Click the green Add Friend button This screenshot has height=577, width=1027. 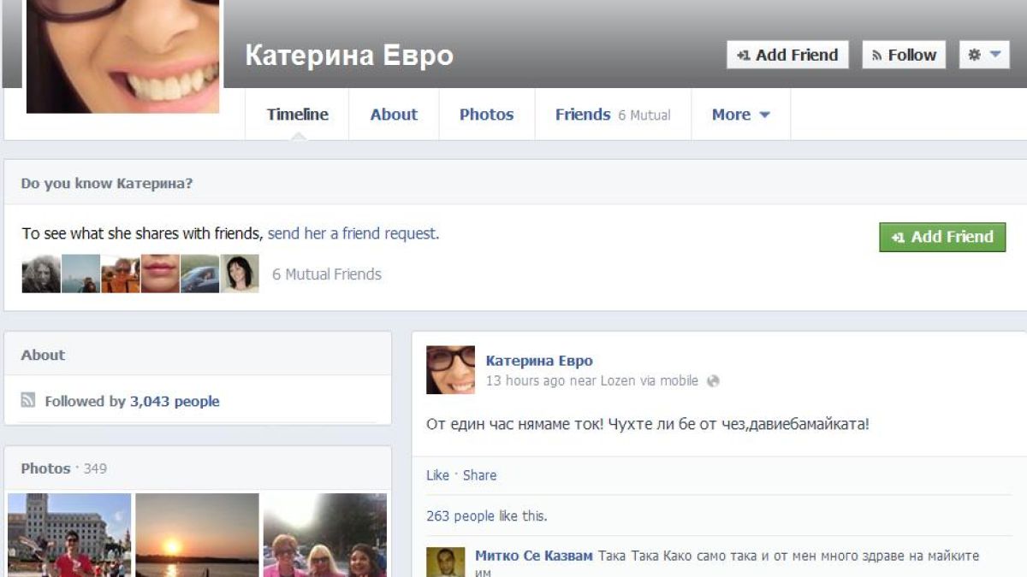(x=942, y=237)
